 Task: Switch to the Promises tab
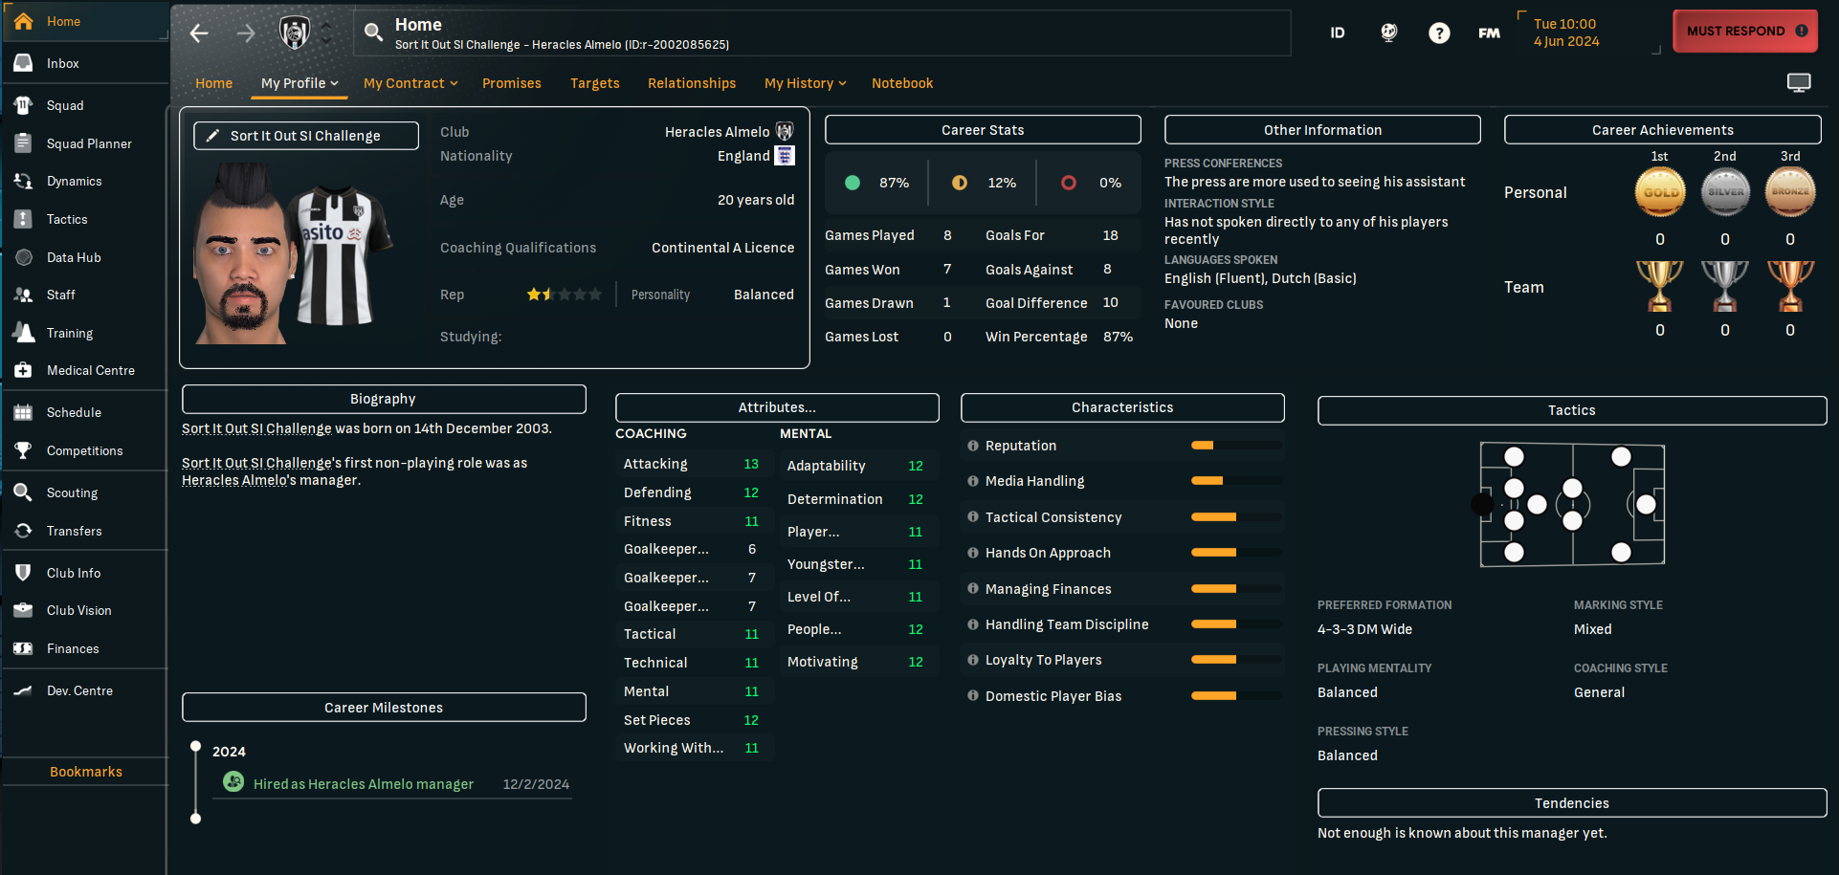[512, 83]
